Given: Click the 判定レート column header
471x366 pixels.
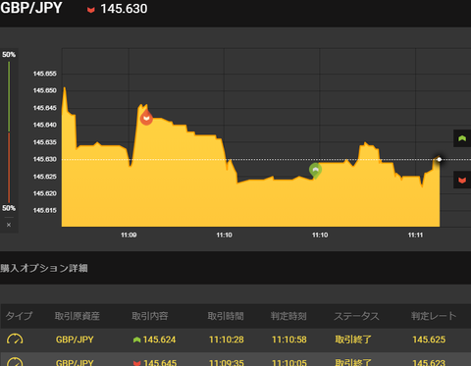Looking at the screenshot, I should tap(434, 316).
